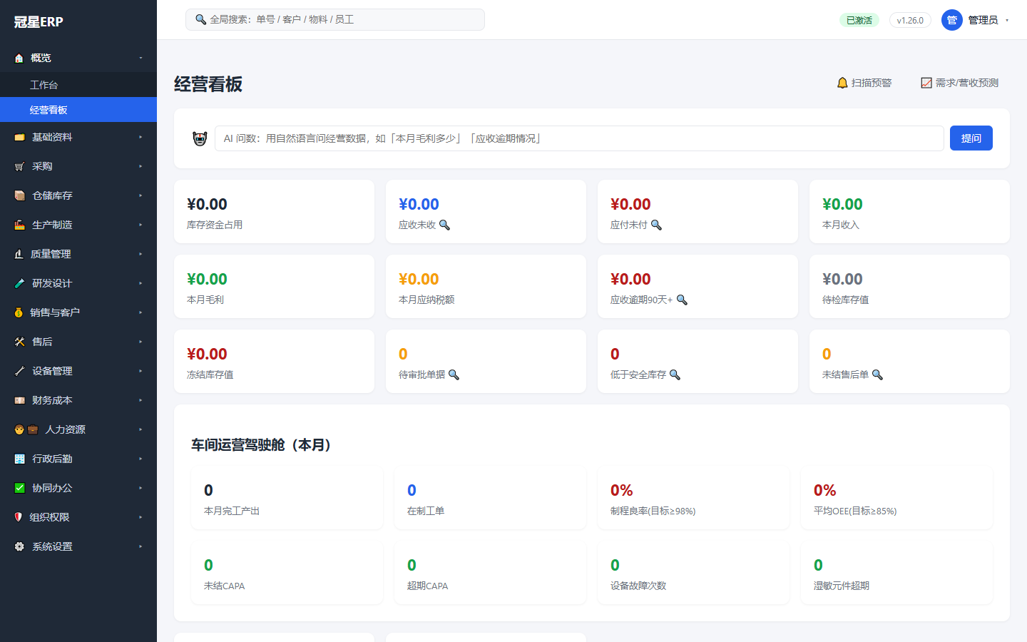The height and width of the screenshot is (642, 1027).
Task: Click into the AI 问数 question input
Action: click(x=579, y=138)
